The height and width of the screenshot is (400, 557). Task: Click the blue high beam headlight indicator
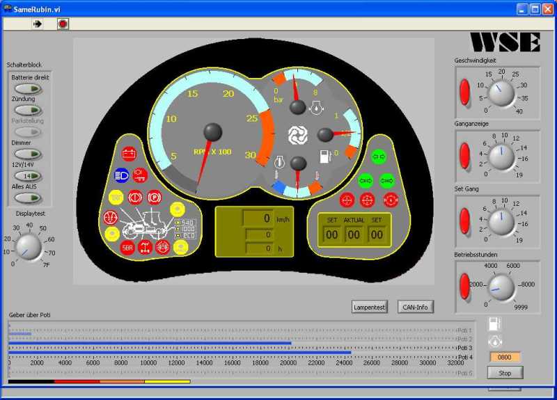pos(122,175)
